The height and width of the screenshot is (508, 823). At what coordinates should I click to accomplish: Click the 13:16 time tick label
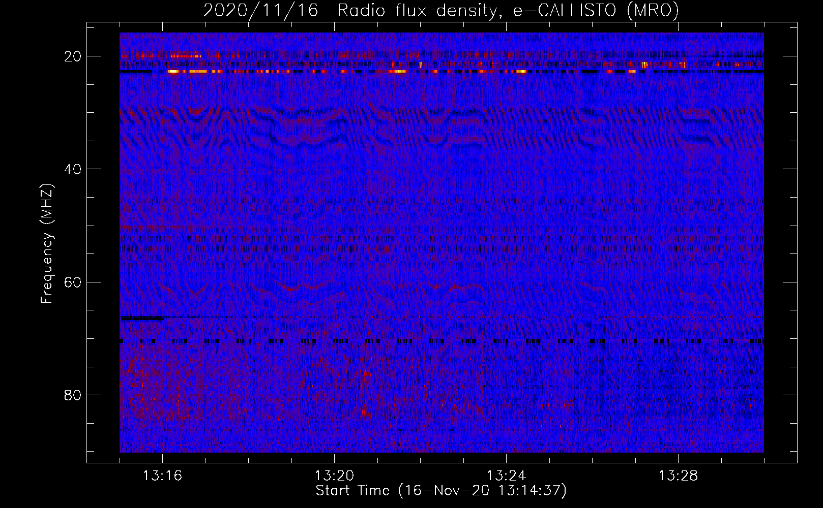click(x=162, y=476)
